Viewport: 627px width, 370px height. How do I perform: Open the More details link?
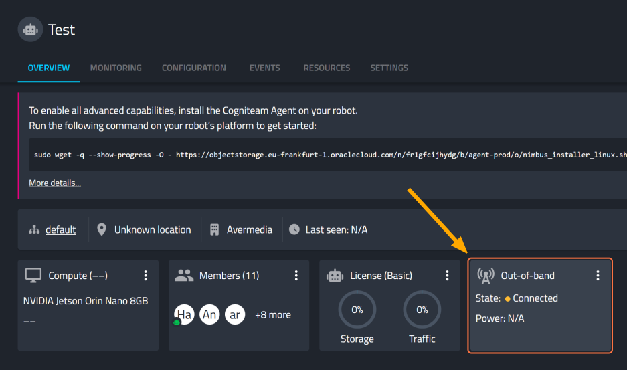pyautogui.click(x=55, y=183)
